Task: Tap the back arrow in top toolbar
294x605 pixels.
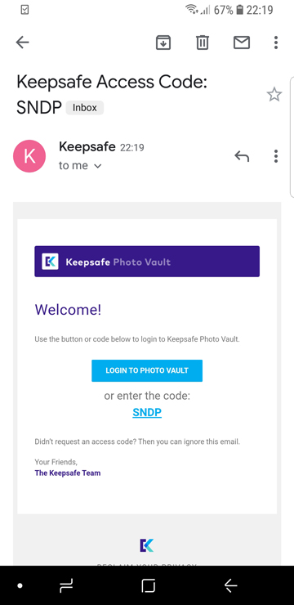Action: [x=22, y=43]
